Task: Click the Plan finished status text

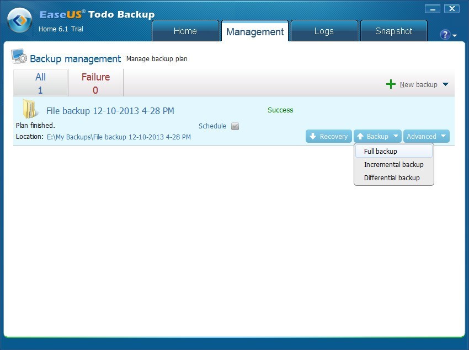Action: (x=36, y=125)
